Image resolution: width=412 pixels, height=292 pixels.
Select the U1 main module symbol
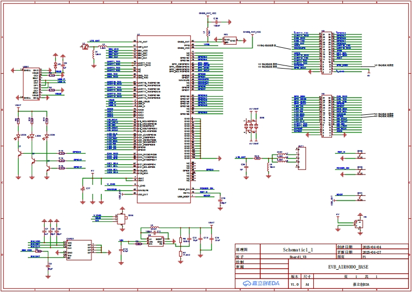pos(162,117)
